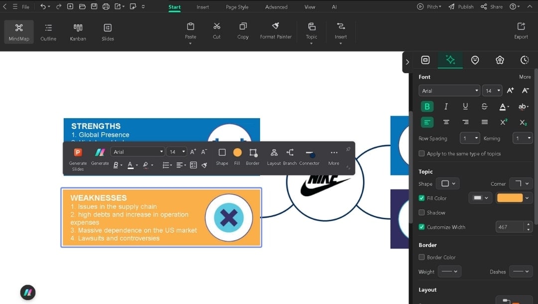The height and width of the screenshot is (304, 538).
Task: Open the font color A in Font panel
Action: pyautogui.click(x=503, y=107)
